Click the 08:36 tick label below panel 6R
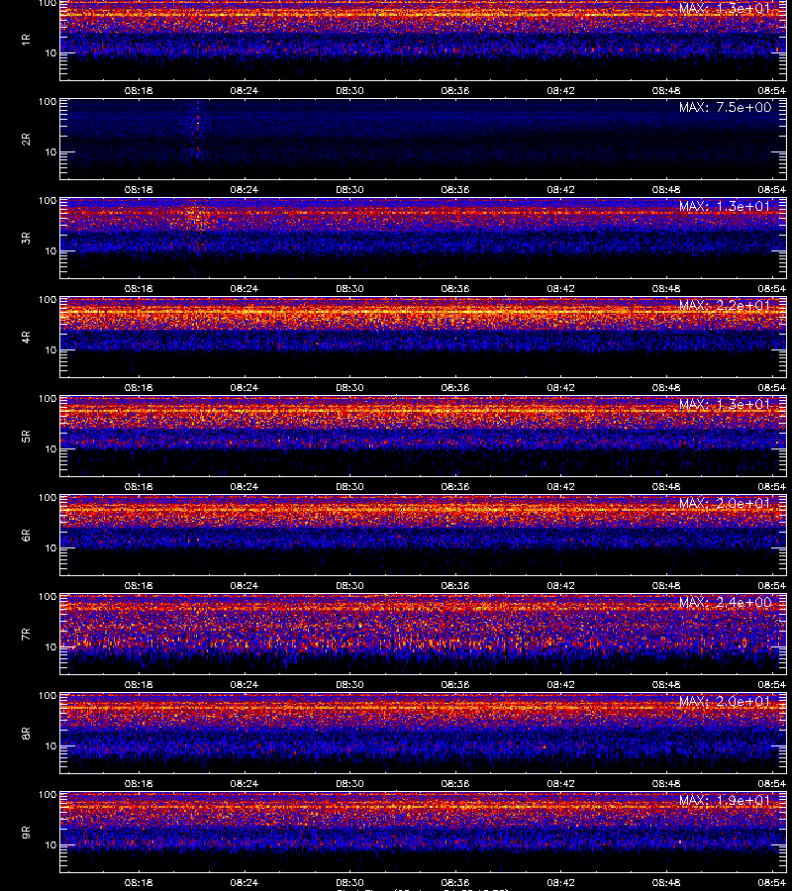Image resolution: width=792 pixels, height=891 pixels. pos(455,585)
